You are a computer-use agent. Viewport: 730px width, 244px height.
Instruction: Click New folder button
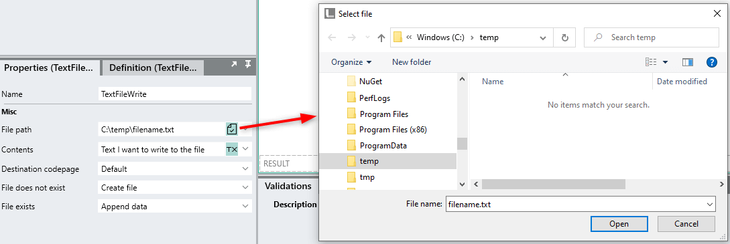coord(412,62)
